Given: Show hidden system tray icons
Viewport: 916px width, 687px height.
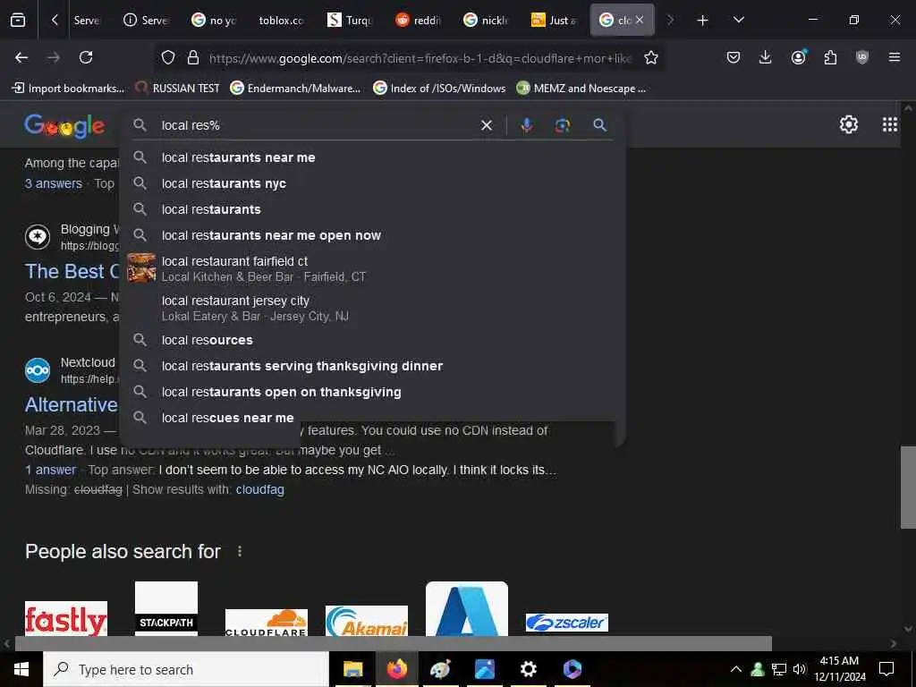Looking at the screenshot, I should [735, 669].
